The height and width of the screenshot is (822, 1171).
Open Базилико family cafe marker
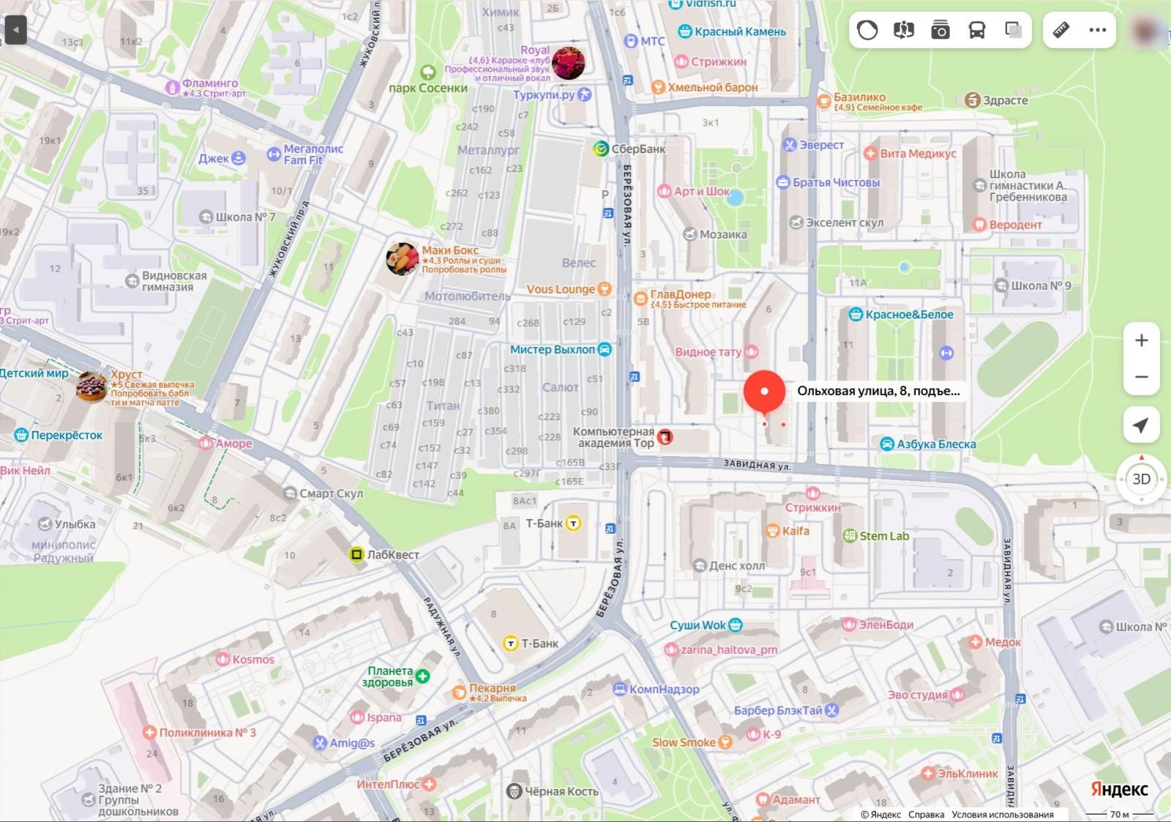[826, 102]
